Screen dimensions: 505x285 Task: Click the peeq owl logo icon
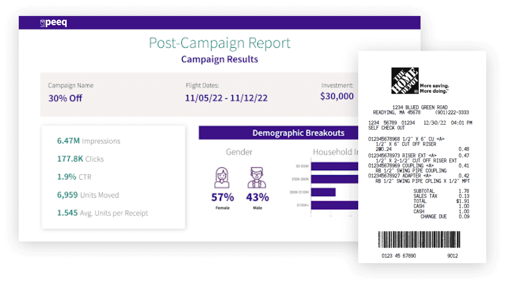click(43, 23)
